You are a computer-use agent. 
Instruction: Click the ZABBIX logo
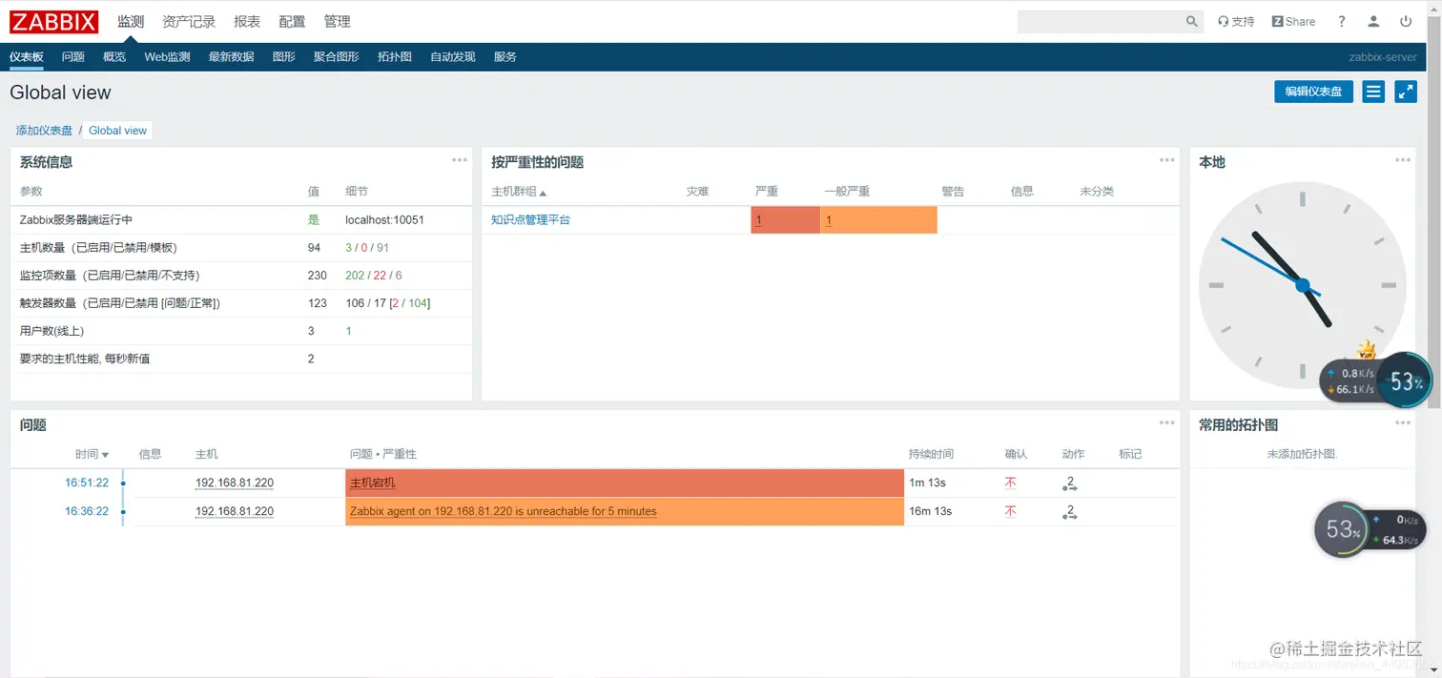click(54, 21)
